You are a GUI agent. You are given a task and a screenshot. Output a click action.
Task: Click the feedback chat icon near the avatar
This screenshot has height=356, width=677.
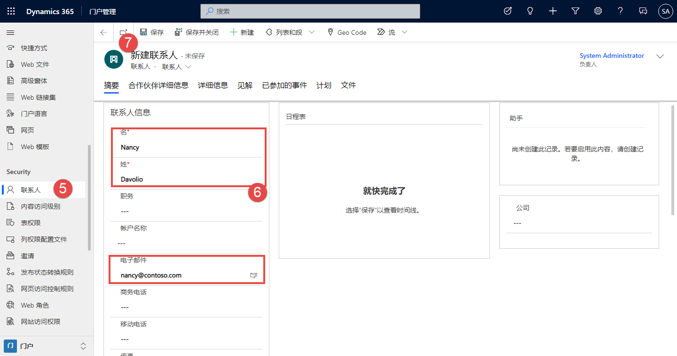pos(643,10)
